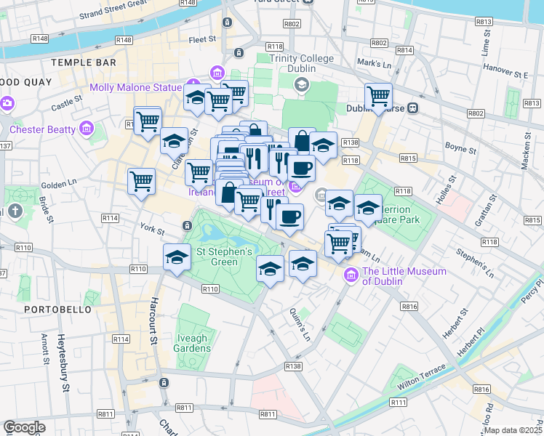The height and width of the screenshot is (436, 544).
Task: Click the Map data ©2025 text
Action: (x=513, y=430)
